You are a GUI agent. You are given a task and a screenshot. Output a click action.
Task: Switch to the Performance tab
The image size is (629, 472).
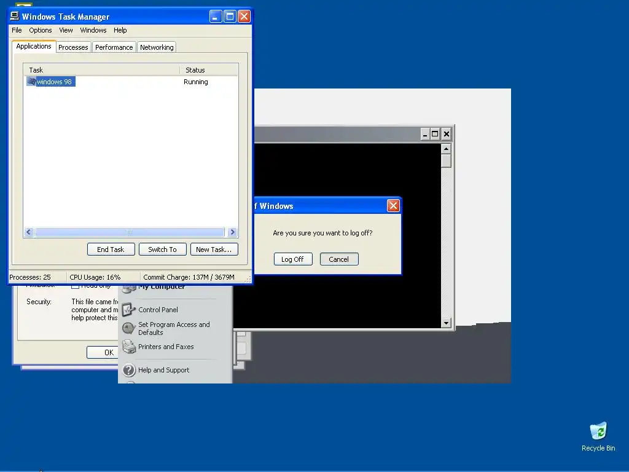[114, 47]
